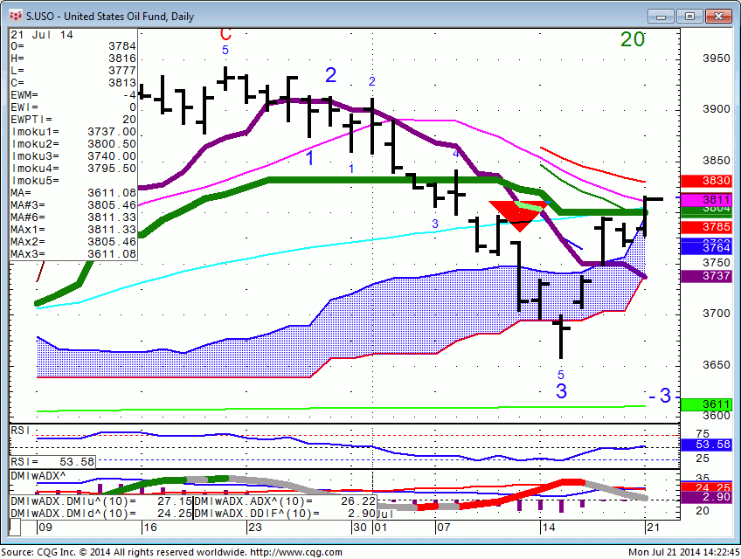Select the magenta 3811 price tag
Image resolution: width=741 pixels, height=559 pixels.
[716, 200]
